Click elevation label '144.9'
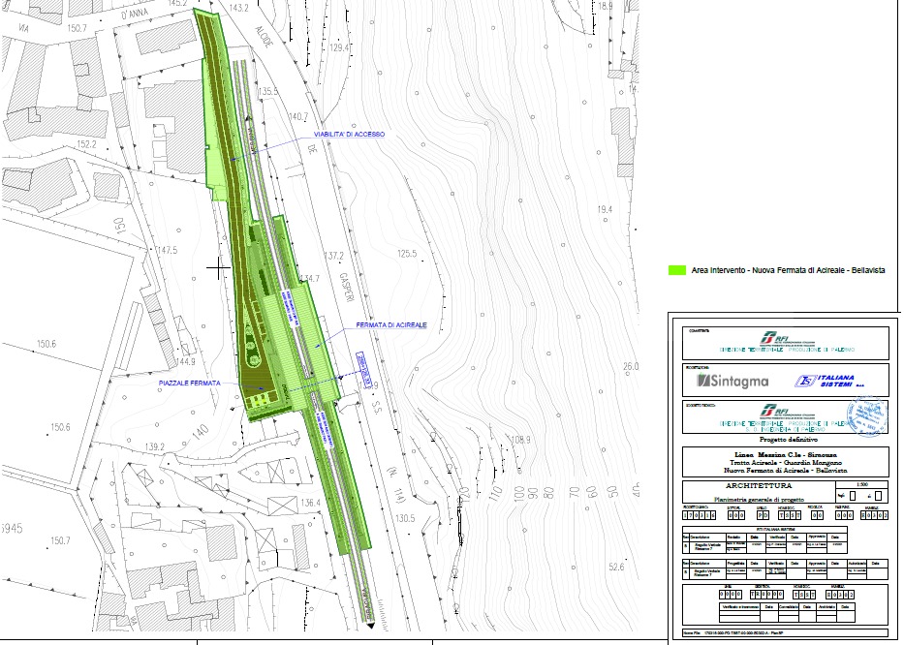This screenshot has height=645, width=904. (x=186, y=362)
